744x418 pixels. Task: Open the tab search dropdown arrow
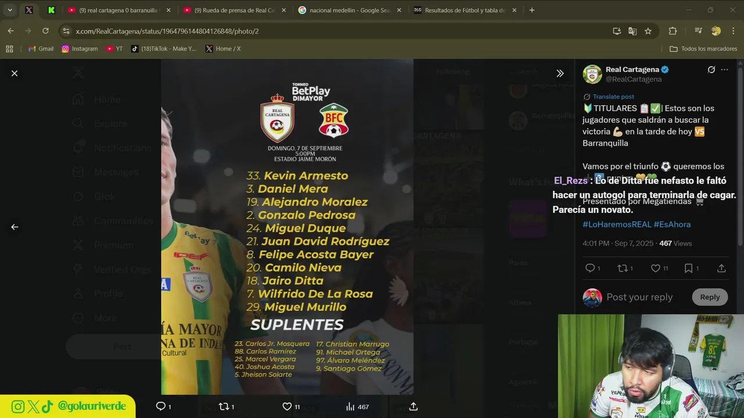10,10
